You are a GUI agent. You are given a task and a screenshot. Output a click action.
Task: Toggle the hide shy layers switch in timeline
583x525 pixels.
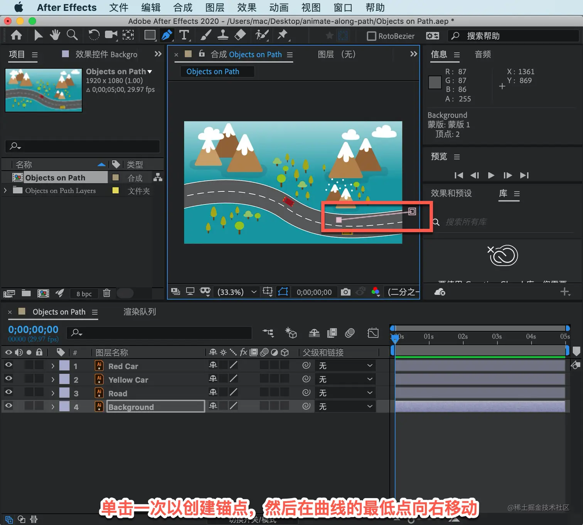[314, 333]
